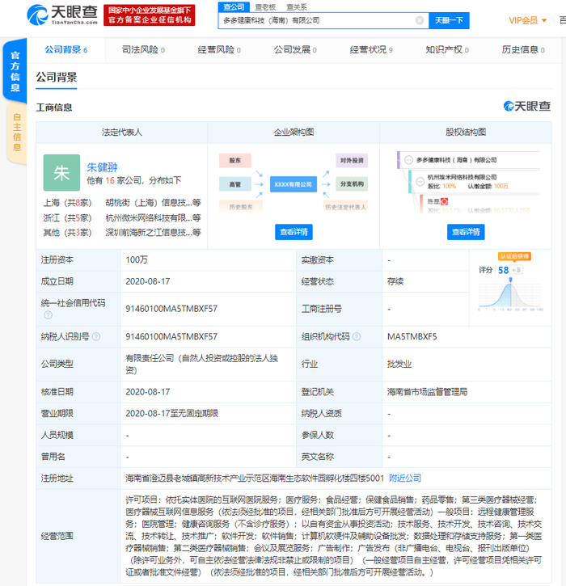Screen dimensions: 566x586
Task: Click the help icon beside 纳税人识别号
Action: coord(96,336)
